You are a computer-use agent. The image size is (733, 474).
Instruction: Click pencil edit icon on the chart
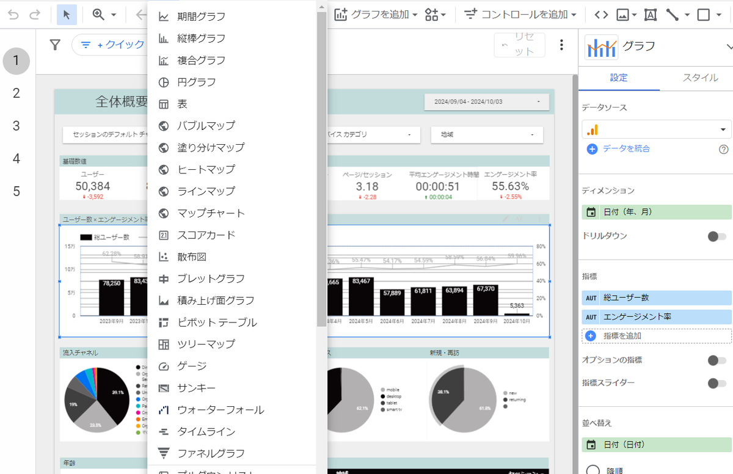point(506,219)
